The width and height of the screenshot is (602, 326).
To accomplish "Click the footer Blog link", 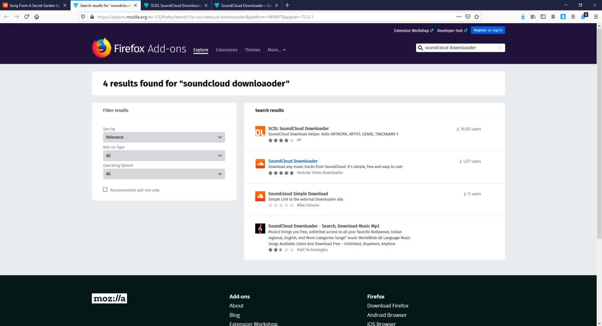I will 234,315.
